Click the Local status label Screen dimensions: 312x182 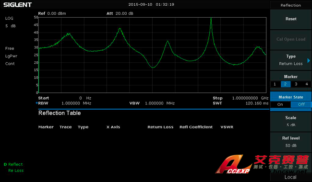[290, 177]
